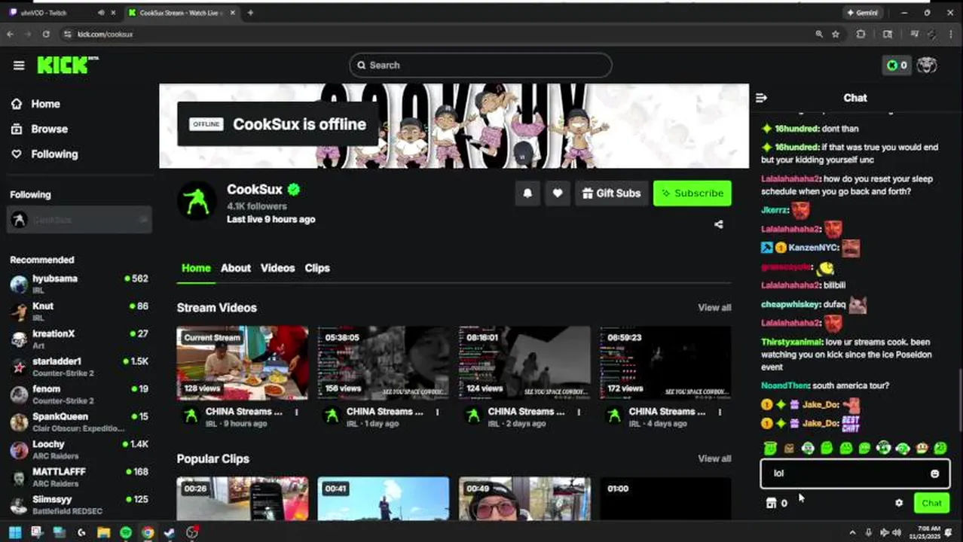Send message with Chat button
This screenshot has height=542, width=963.
[x=931, y=503]
